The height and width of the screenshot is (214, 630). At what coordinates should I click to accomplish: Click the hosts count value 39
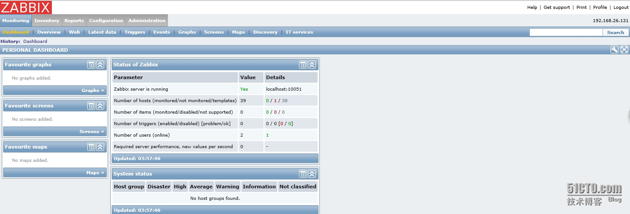click(x=243, y=101)
